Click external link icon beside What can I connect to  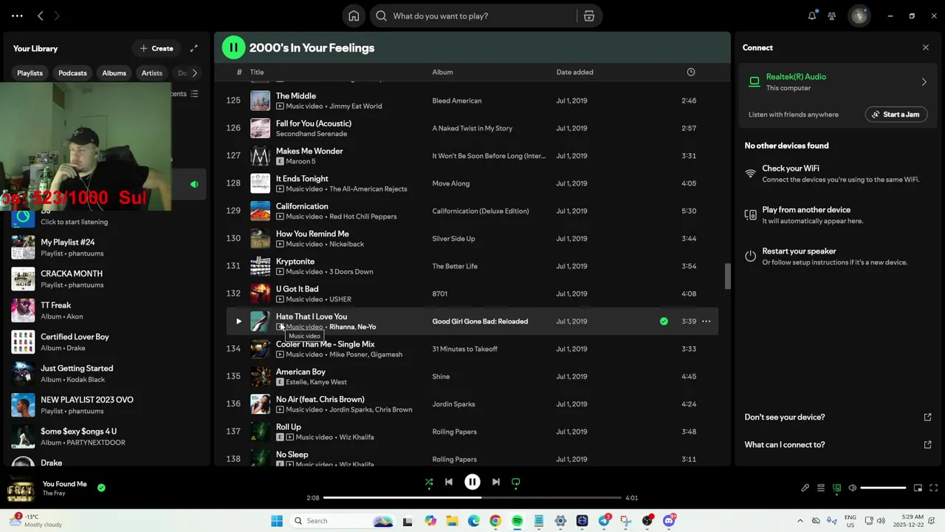point(928,445)
